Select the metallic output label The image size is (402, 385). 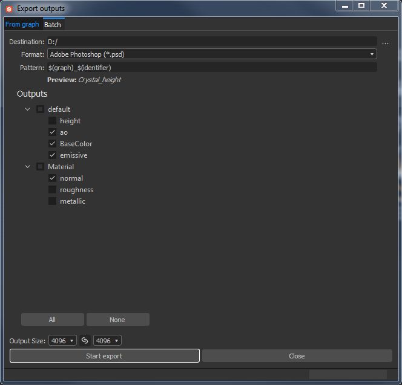pos(73,201)
